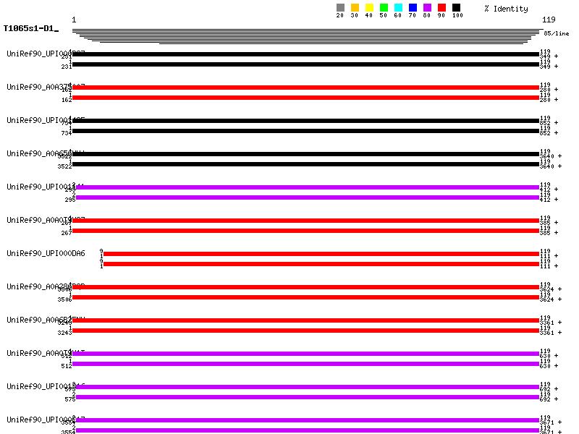Click the 85/line coverage label
Screen dimensions: 579x434
[x=557, y=33]
